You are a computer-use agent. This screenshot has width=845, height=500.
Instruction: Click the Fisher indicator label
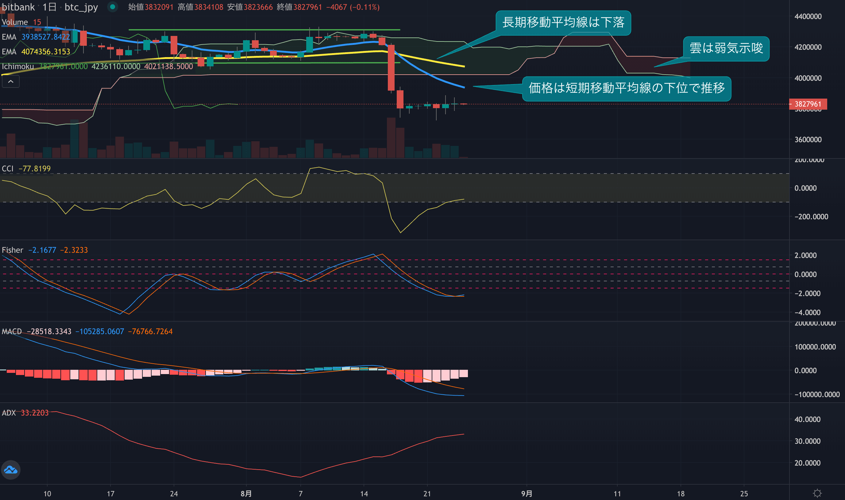tap(13, 250)
